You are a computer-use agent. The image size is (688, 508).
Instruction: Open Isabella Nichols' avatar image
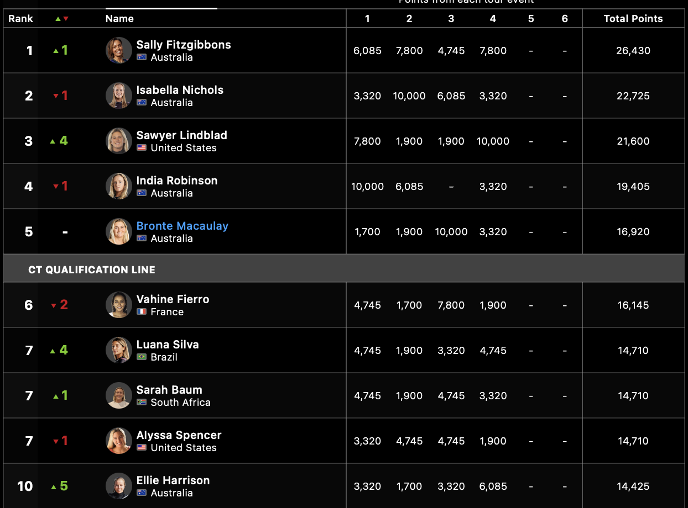119,96
